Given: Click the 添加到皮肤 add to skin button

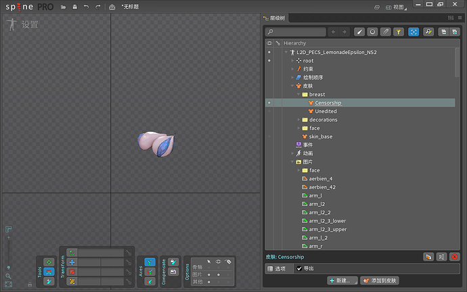Looking at the screenshot, I should [x=380, y=281].
